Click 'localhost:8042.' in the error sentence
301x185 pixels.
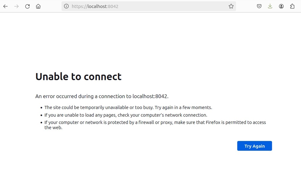[x=150, y=96]
